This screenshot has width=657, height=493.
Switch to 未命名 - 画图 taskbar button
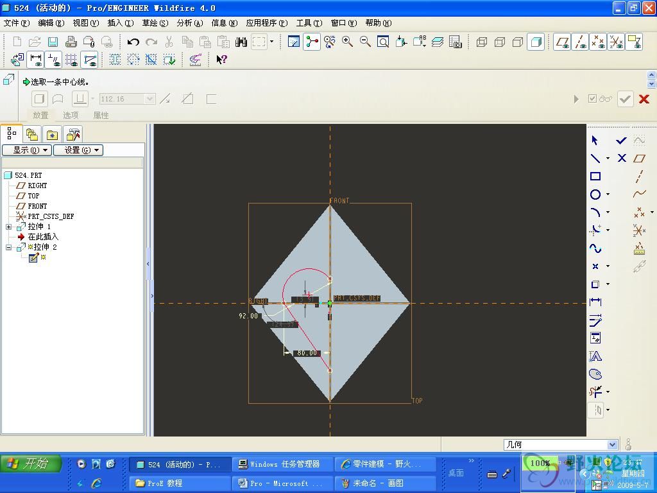[x=386, y=483]
